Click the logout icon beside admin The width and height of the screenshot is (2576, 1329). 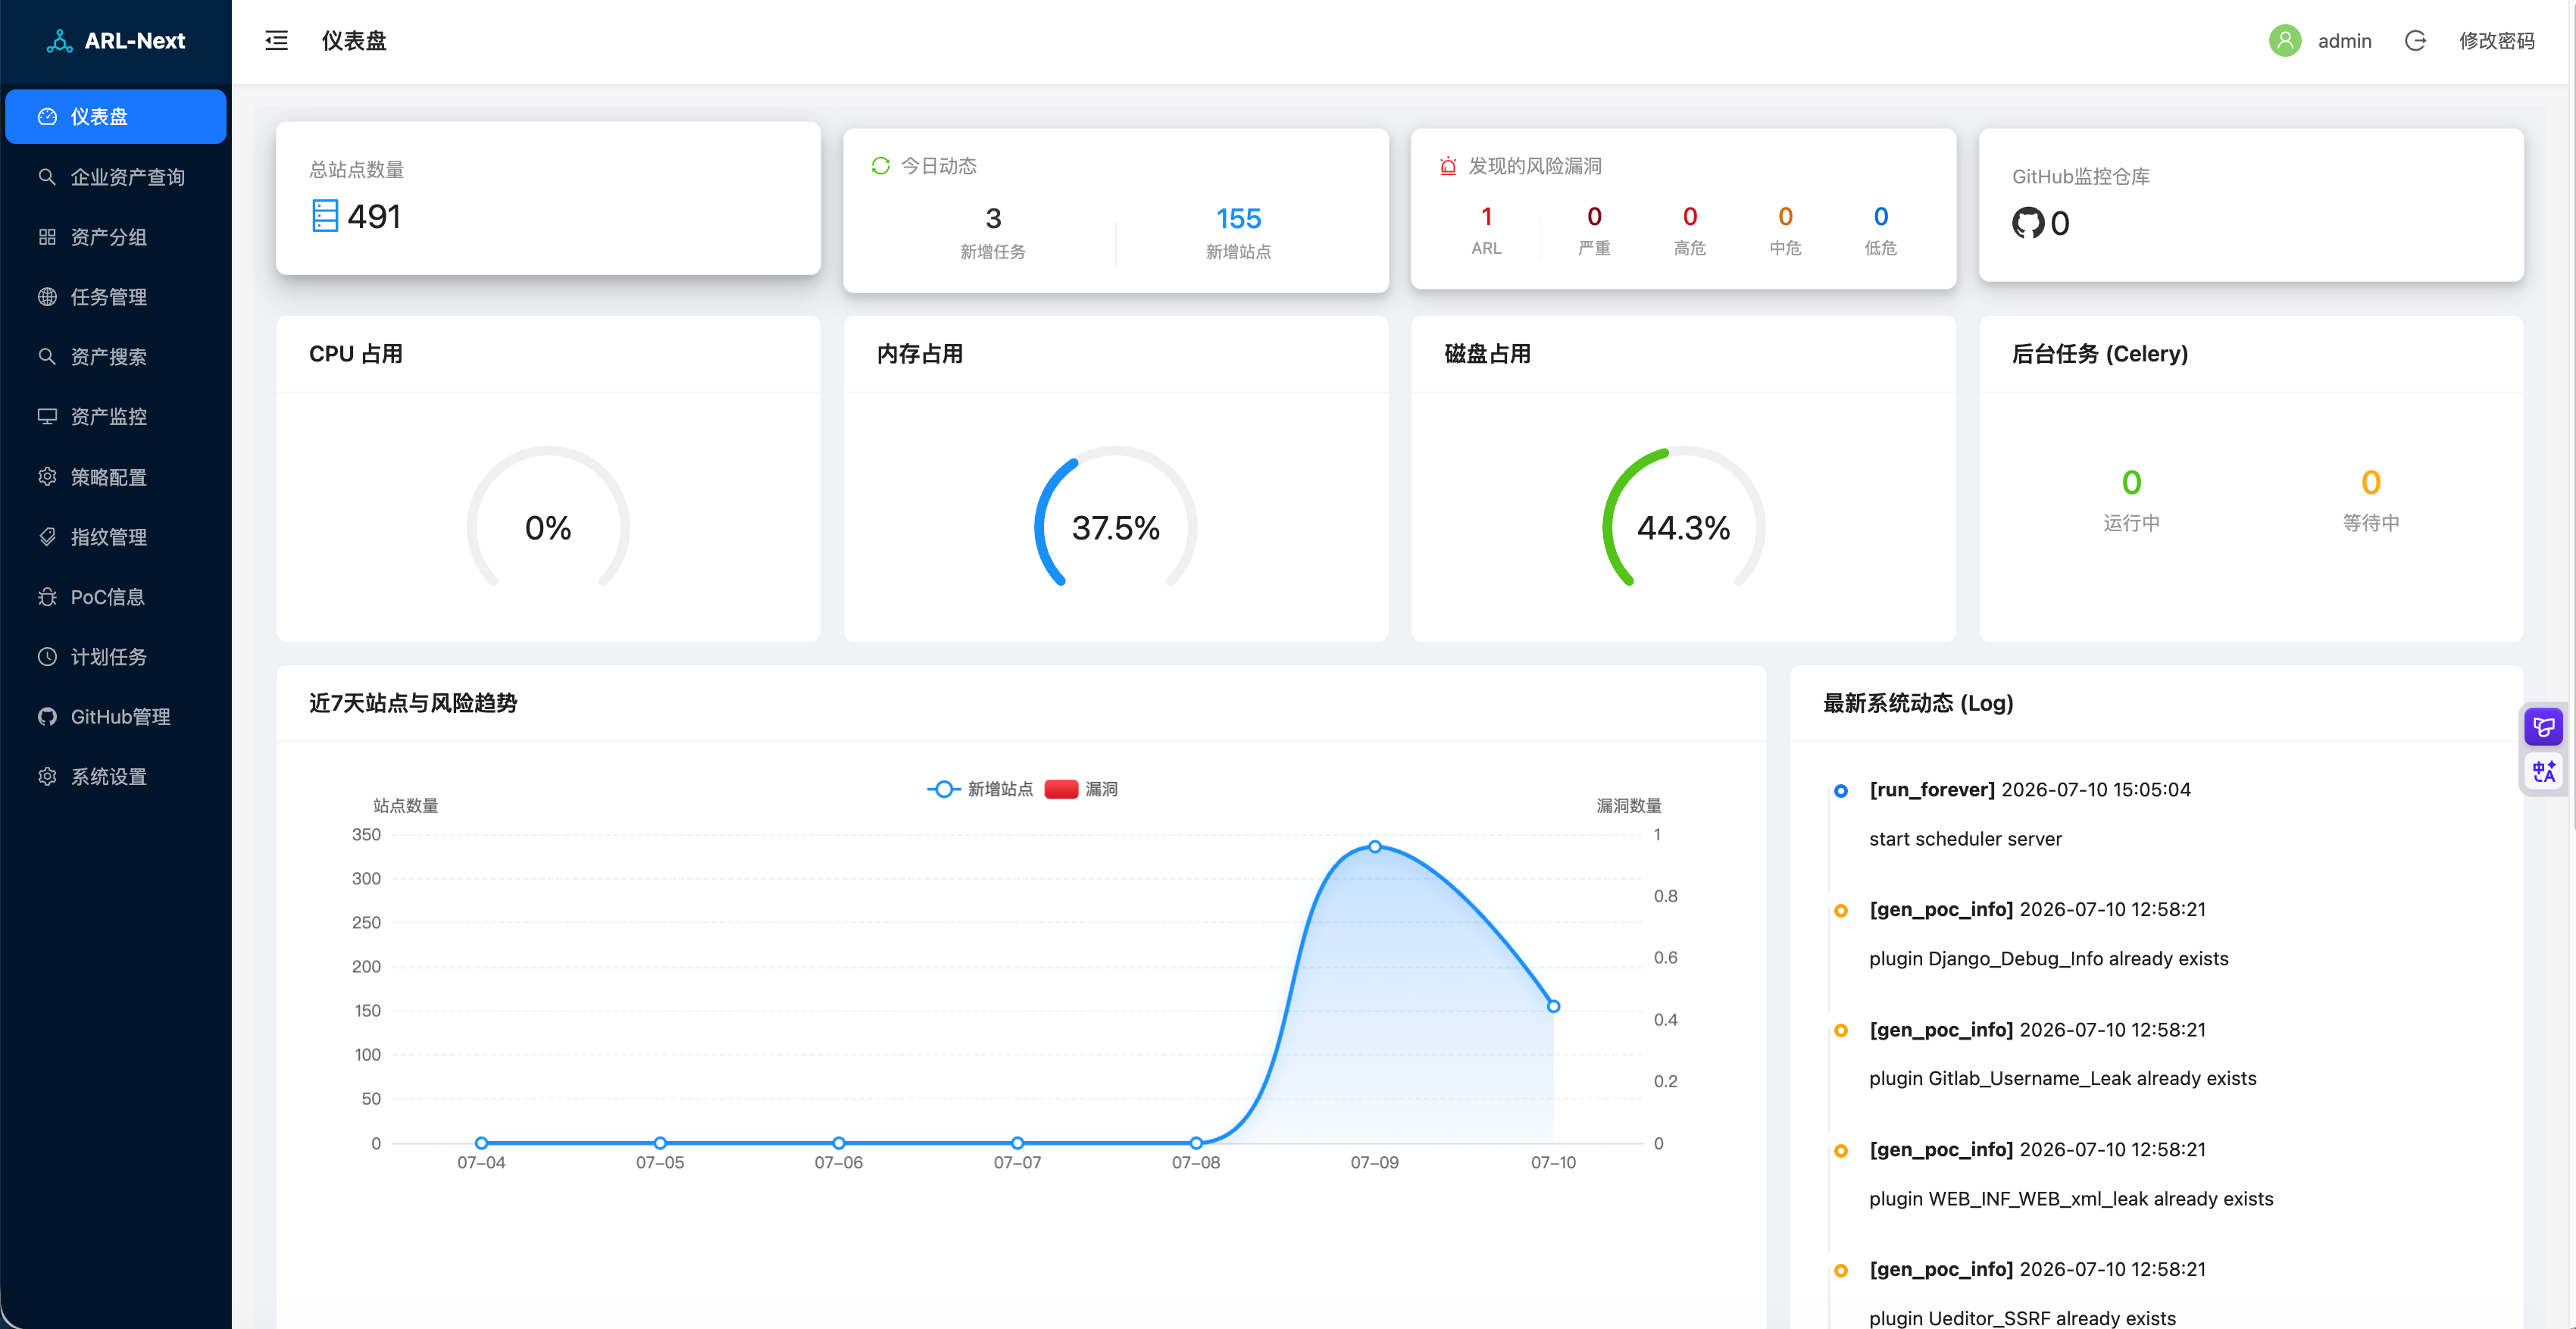pyautogui.click(x=2415, y=41)
